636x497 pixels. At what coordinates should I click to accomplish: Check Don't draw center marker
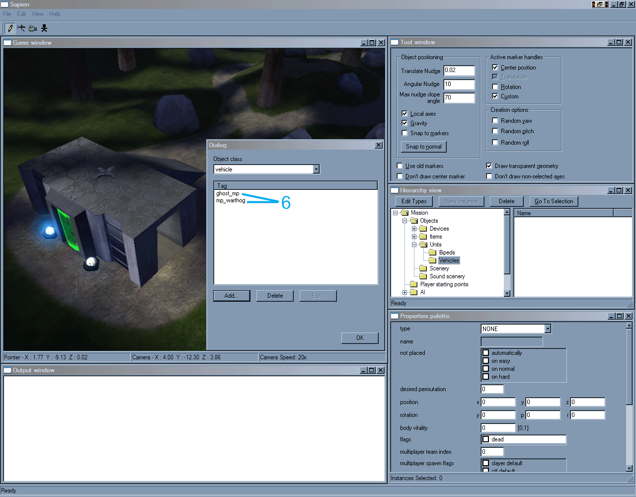[399, 176]
